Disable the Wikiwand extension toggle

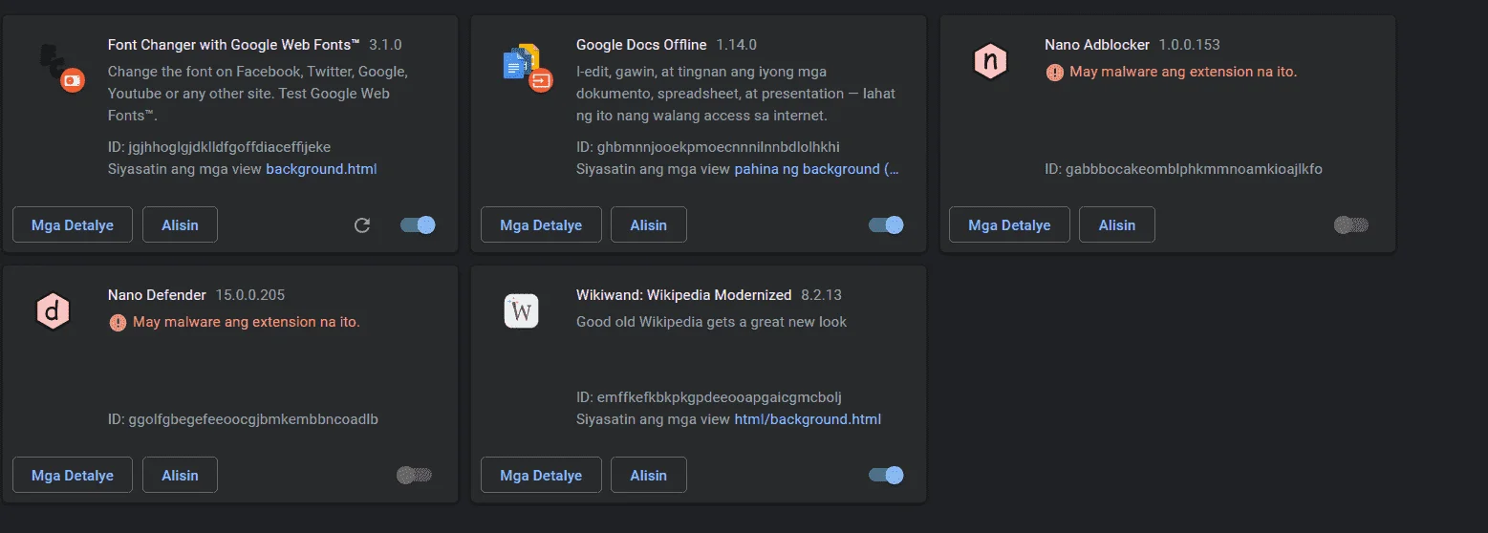(x=886, y=475)
